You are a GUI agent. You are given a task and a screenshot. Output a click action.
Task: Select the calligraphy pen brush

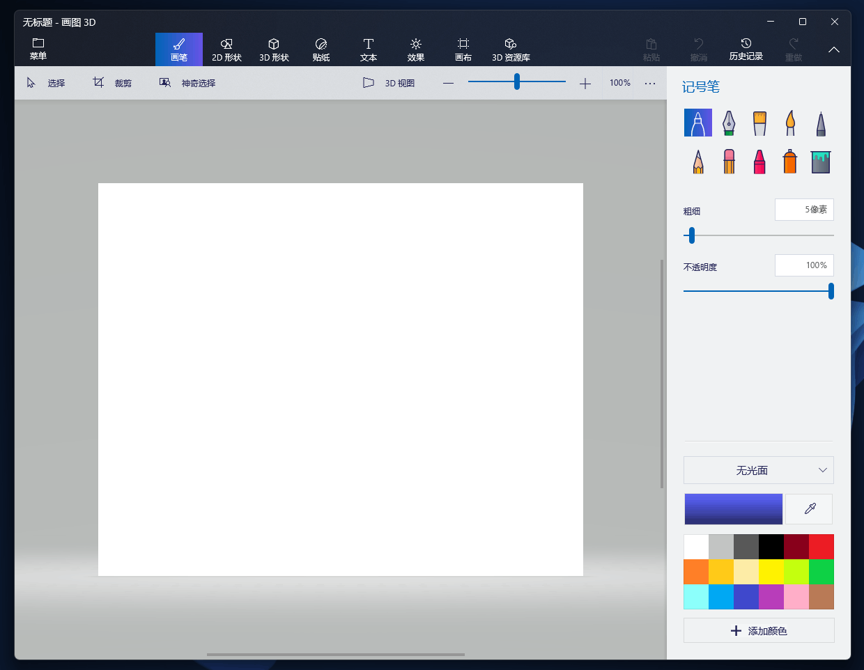click(729, 123)
